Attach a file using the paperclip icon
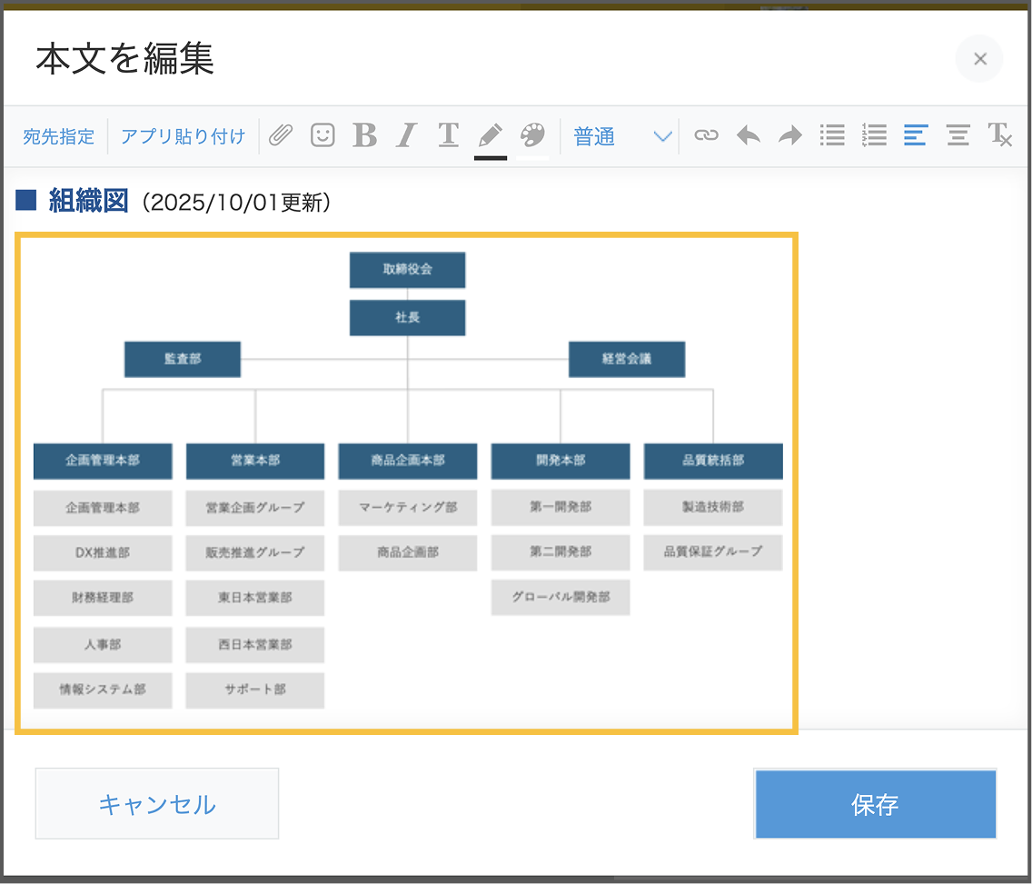This screenshot has height=884, width=1032. 281,134
